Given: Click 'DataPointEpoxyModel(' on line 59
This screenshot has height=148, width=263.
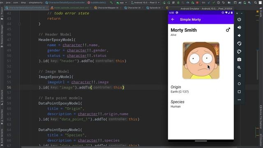Looking at the screenshot, I should (x=60, y=103).
